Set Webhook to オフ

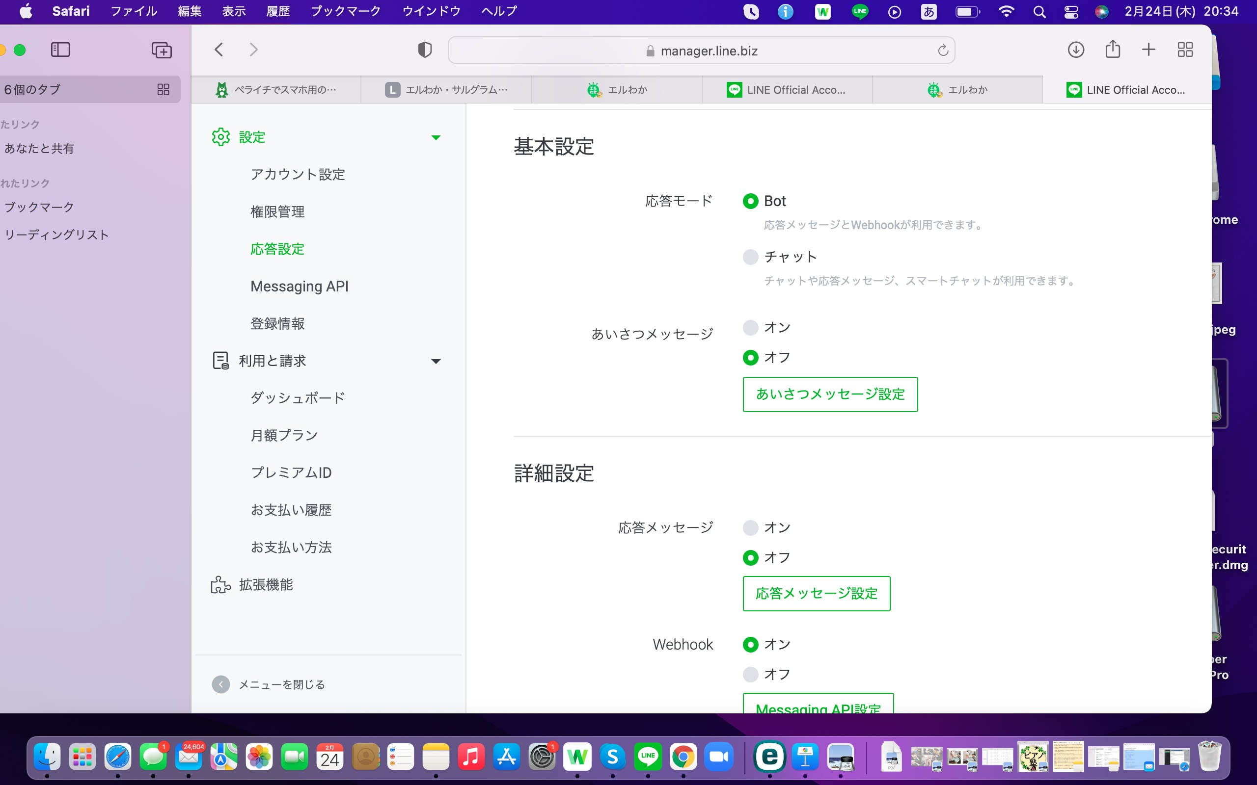[751, 675]
